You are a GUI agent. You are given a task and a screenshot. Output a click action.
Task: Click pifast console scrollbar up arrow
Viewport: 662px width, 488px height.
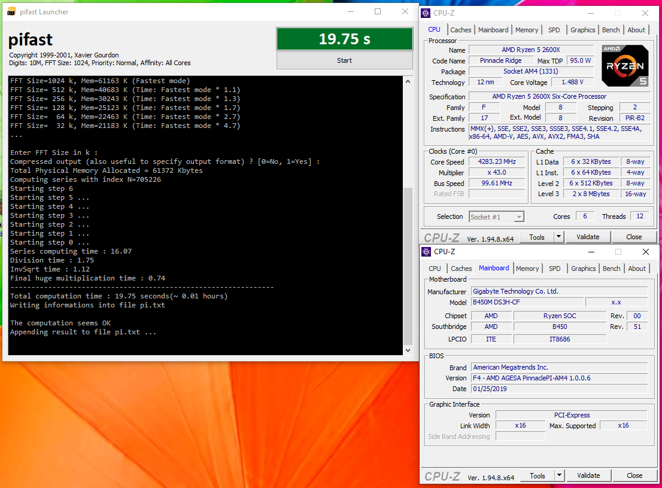pyautogui.click(x=408, y=81)
